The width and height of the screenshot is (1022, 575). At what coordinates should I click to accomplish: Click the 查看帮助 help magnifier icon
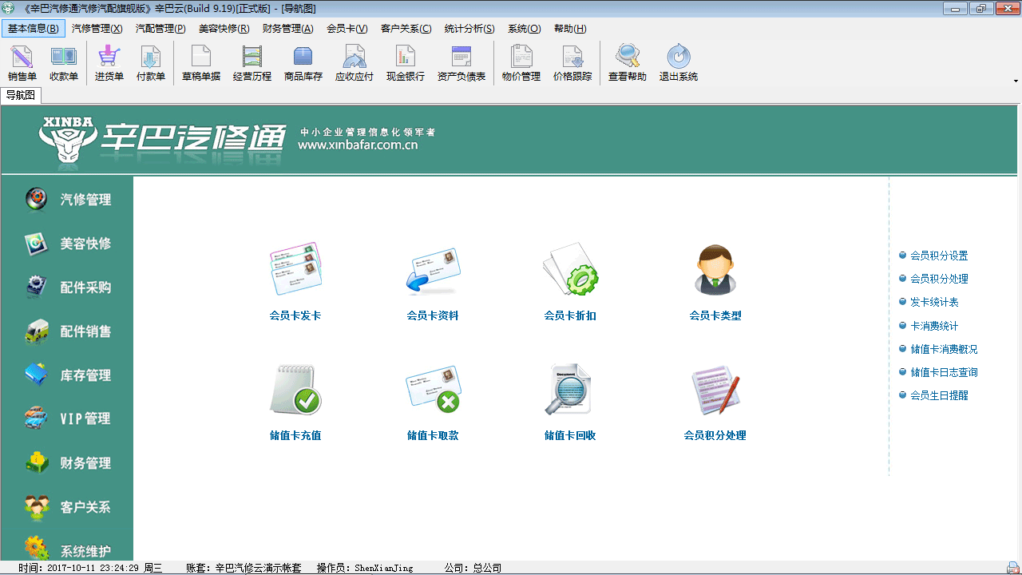(x=628, y=63)
